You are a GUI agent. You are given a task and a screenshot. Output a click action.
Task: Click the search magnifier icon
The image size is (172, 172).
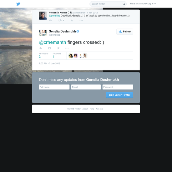[124, 4]
